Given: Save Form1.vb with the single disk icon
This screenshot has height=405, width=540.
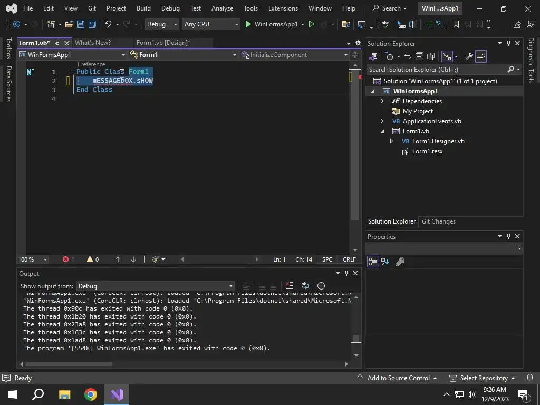Looking at the screenshot, I should coord(81,24).
